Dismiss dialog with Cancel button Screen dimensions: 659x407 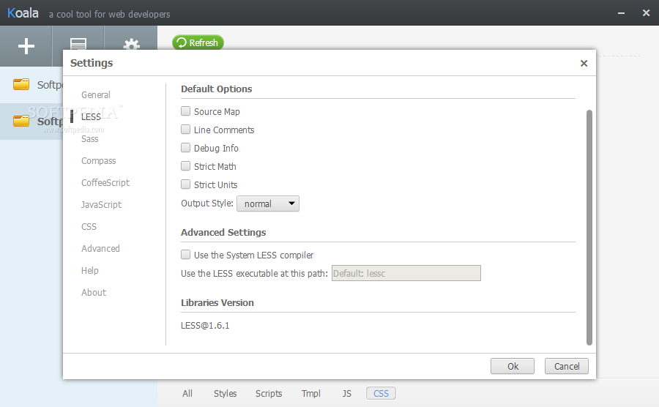567,366
